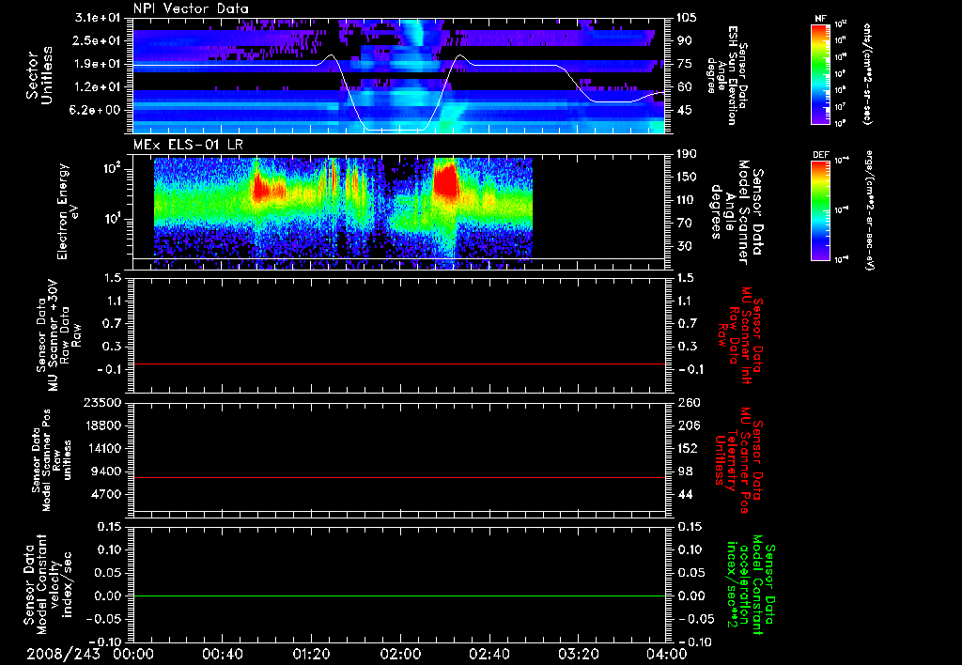Image resolution: width=962 pixels, height=665 pixels.
Task: Click the NF color scale bar
Action: tap(821, 74)
